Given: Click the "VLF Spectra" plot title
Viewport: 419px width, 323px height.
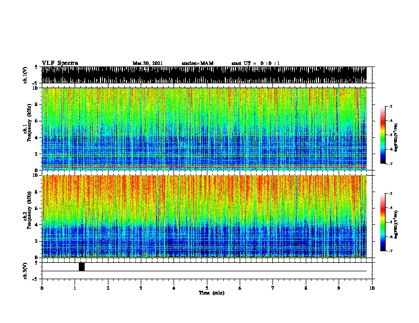Looking at the screenshot, I should 60,63.
